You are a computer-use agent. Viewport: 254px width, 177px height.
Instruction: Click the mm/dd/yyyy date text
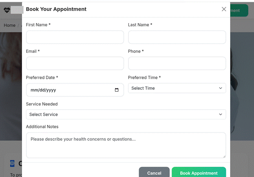tap(43, 90)
